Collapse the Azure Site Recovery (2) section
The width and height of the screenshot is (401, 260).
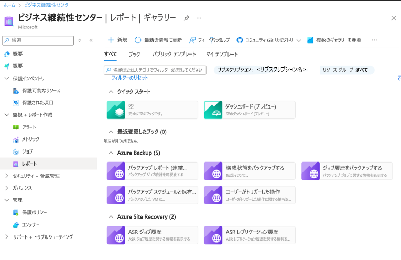[111, 217]
